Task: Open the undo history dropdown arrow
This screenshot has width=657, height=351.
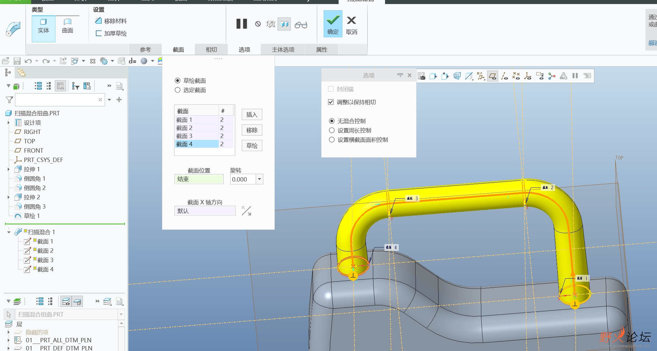Action: point(37,61)
